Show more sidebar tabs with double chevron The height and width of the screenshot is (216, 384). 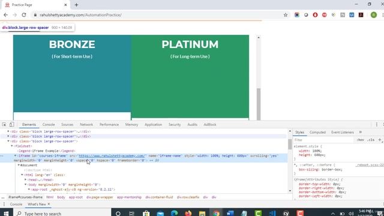point(361,132)
